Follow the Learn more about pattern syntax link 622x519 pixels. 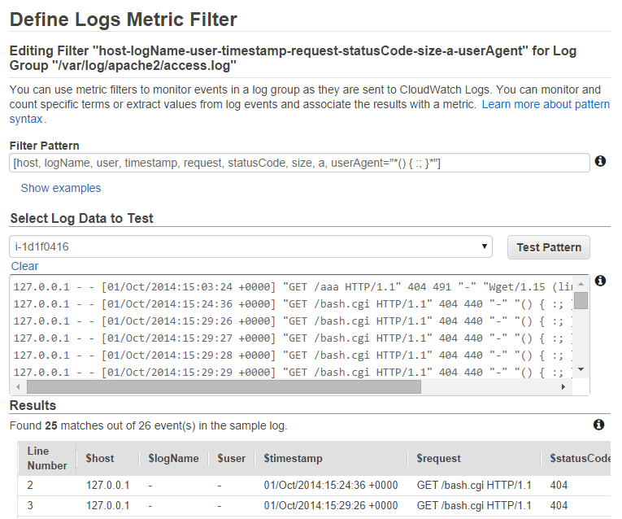[x=546, y=104]
